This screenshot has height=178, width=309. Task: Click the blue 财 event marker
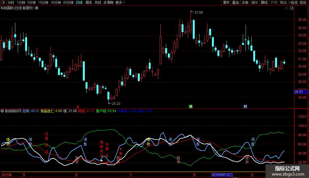[x=245, y=106]
